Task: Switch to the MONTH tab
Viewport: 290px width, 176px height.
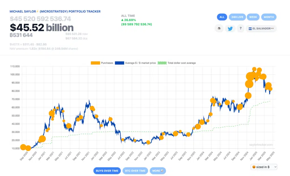Action: tap(269, 17)
